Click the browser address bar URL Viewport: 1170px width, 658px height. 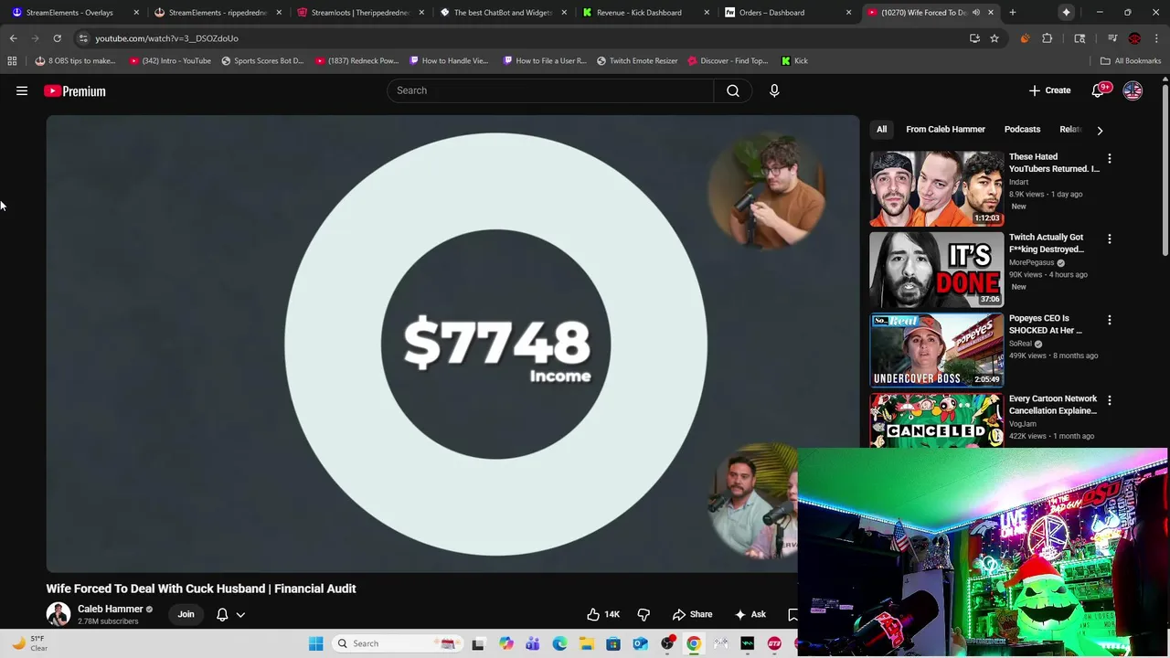[x=166, y=38]
